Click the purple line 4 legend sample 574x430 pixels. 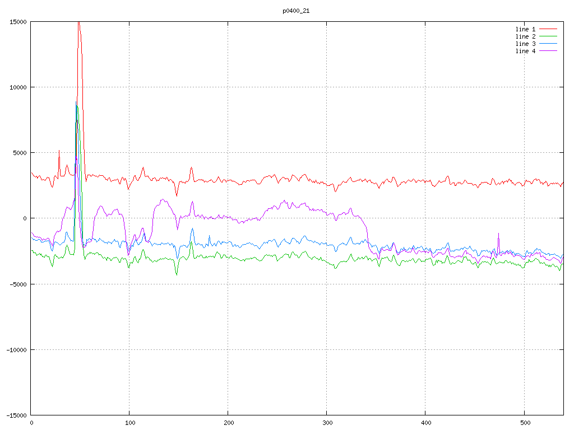[x=548, y=51]
